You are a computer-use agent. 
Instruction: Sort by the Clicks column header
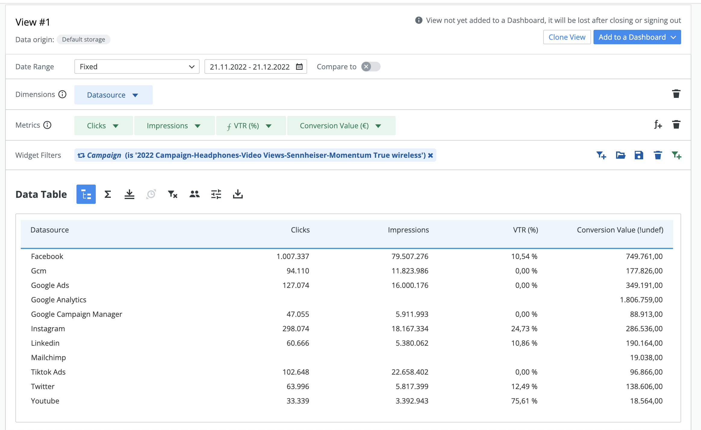pyautogui.click(x=300, y=230)
